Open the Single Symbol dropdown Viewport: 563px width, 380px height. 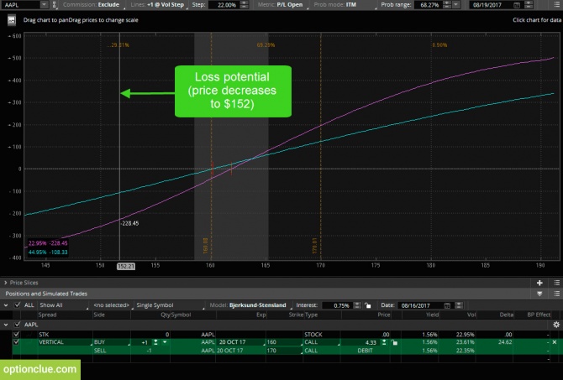(169, 305)
